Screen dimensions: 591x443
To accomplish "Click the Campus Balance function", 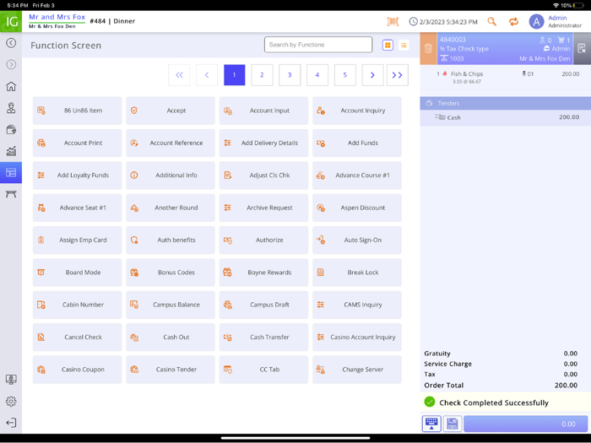I will [171, 305].
